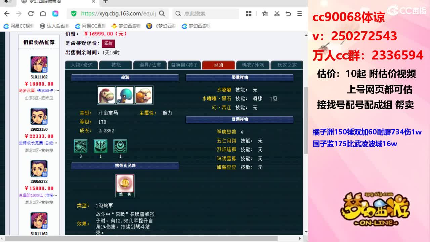This screenshot has height=242, width=430.
Task: Switch to the 锦衣/外观 tab
Action: click(252, 65)
